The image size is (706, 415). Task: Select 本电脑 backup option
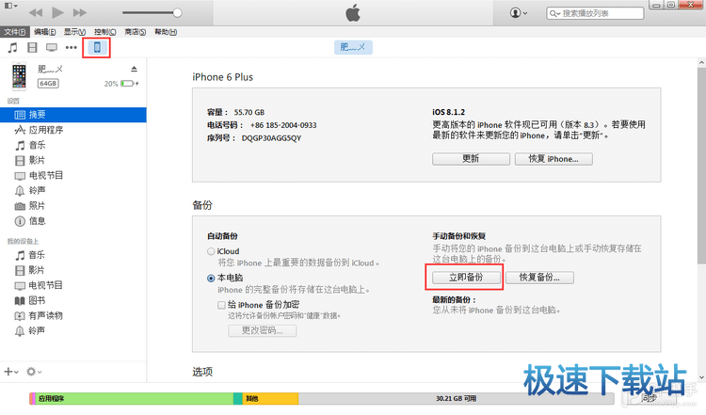click(211, 279)
